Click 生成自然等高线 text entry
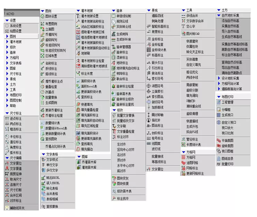 click(232, 37)
